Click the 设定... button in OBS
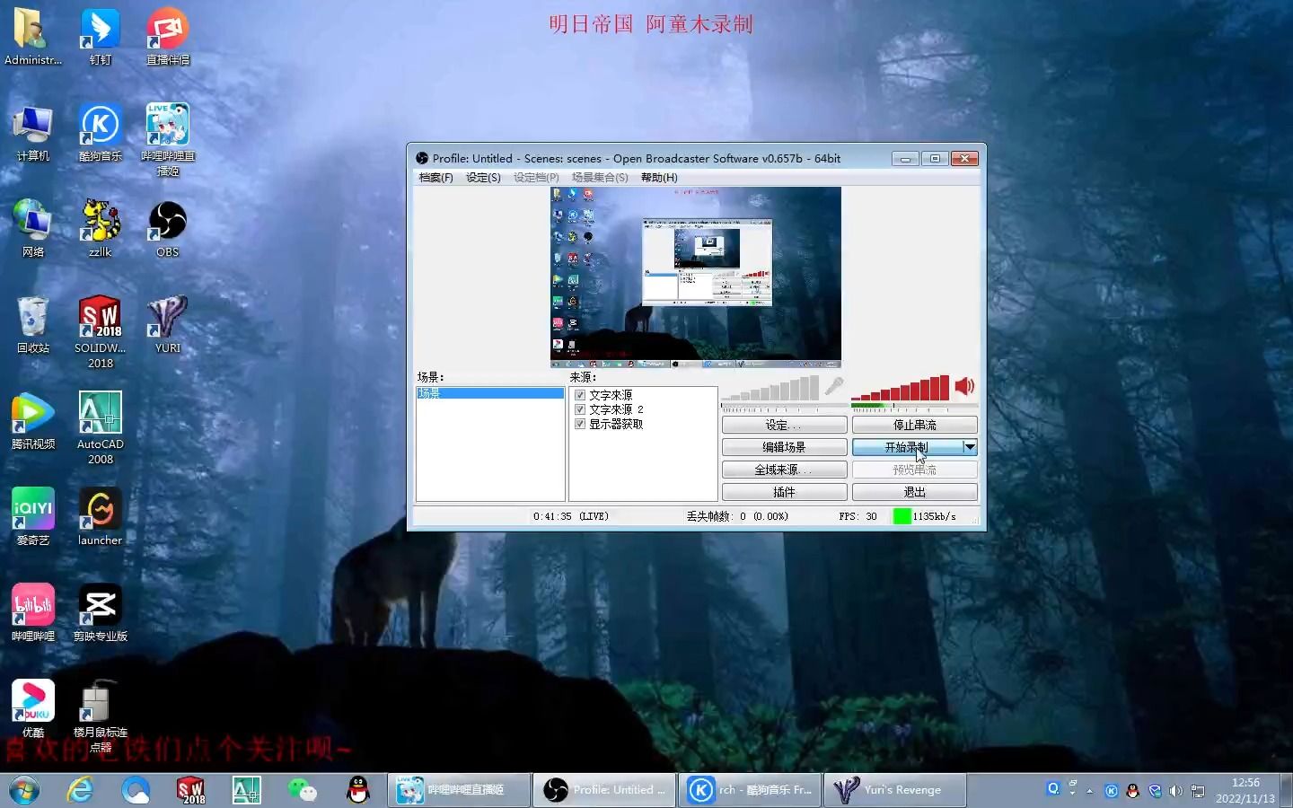Screen dimensions: 1293x808 pos(784,425)
